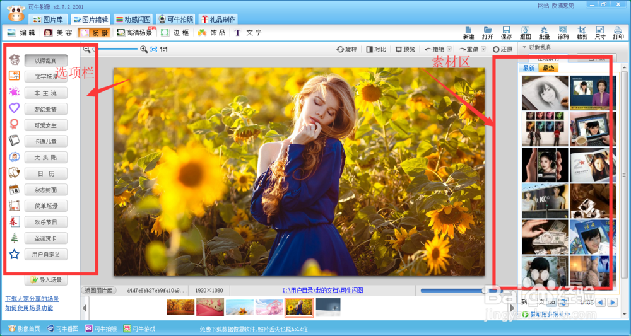The image size is (631, 336).
Task: Open link 下载大家分享的场景
Action: [x=32, y=299]
